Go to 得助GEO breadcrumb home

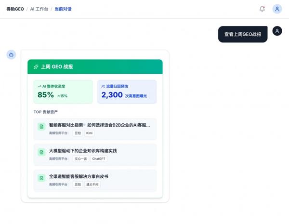(x=15, y=9)
